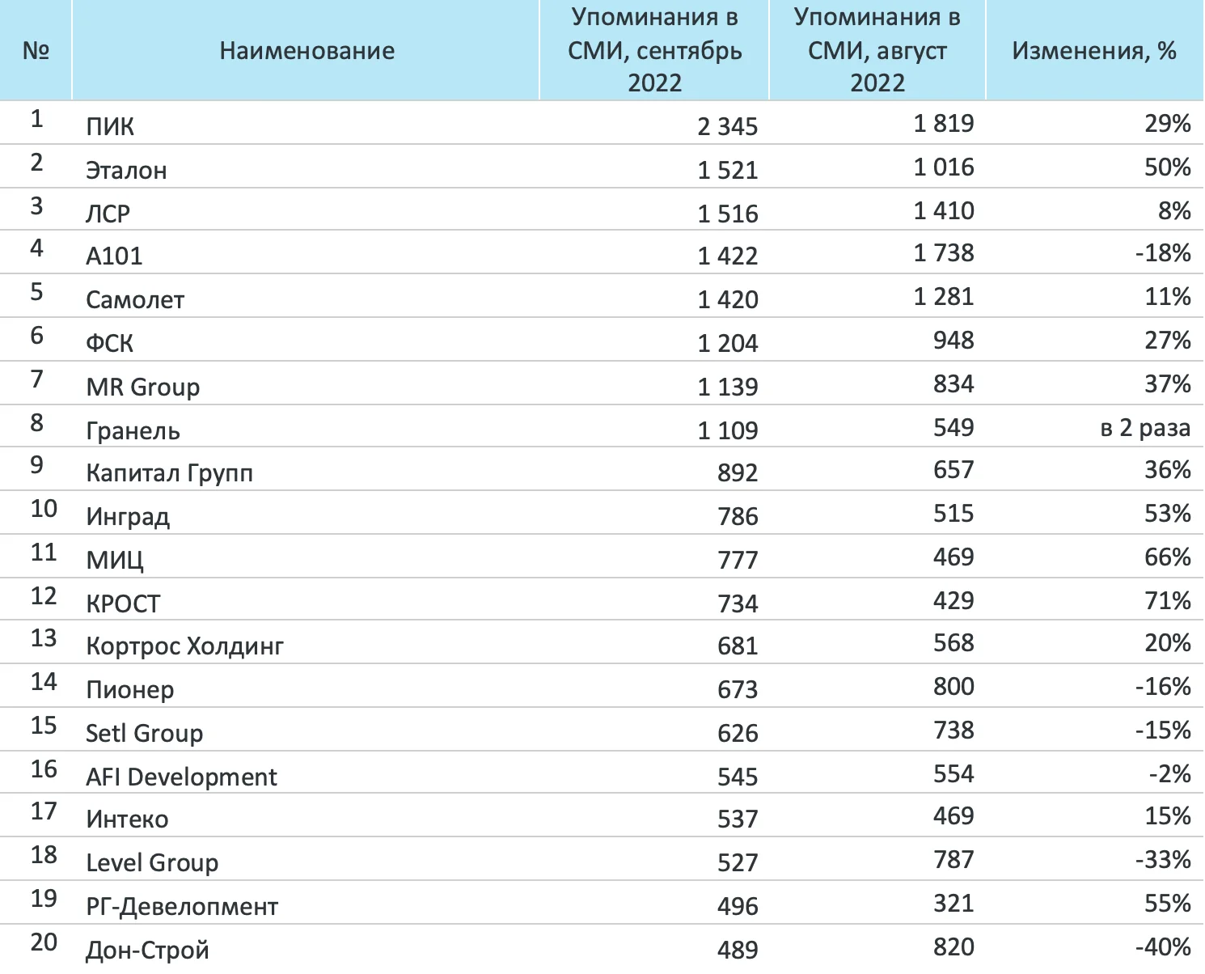The image size is (1205, 974).
Task: Click the September 2022 mentions header
Action: click(654, 50)
